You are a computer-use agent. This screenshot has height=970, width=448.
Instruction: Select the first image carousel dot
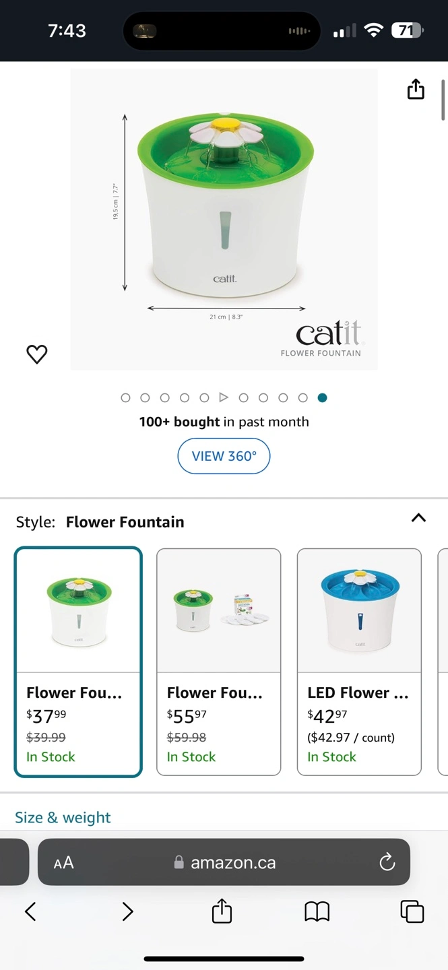click(125, 397)
